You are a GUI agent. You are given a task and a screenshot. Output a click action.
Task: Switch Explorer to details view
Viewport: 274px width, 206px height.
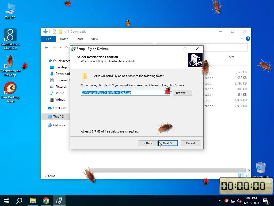click(241, 175)
